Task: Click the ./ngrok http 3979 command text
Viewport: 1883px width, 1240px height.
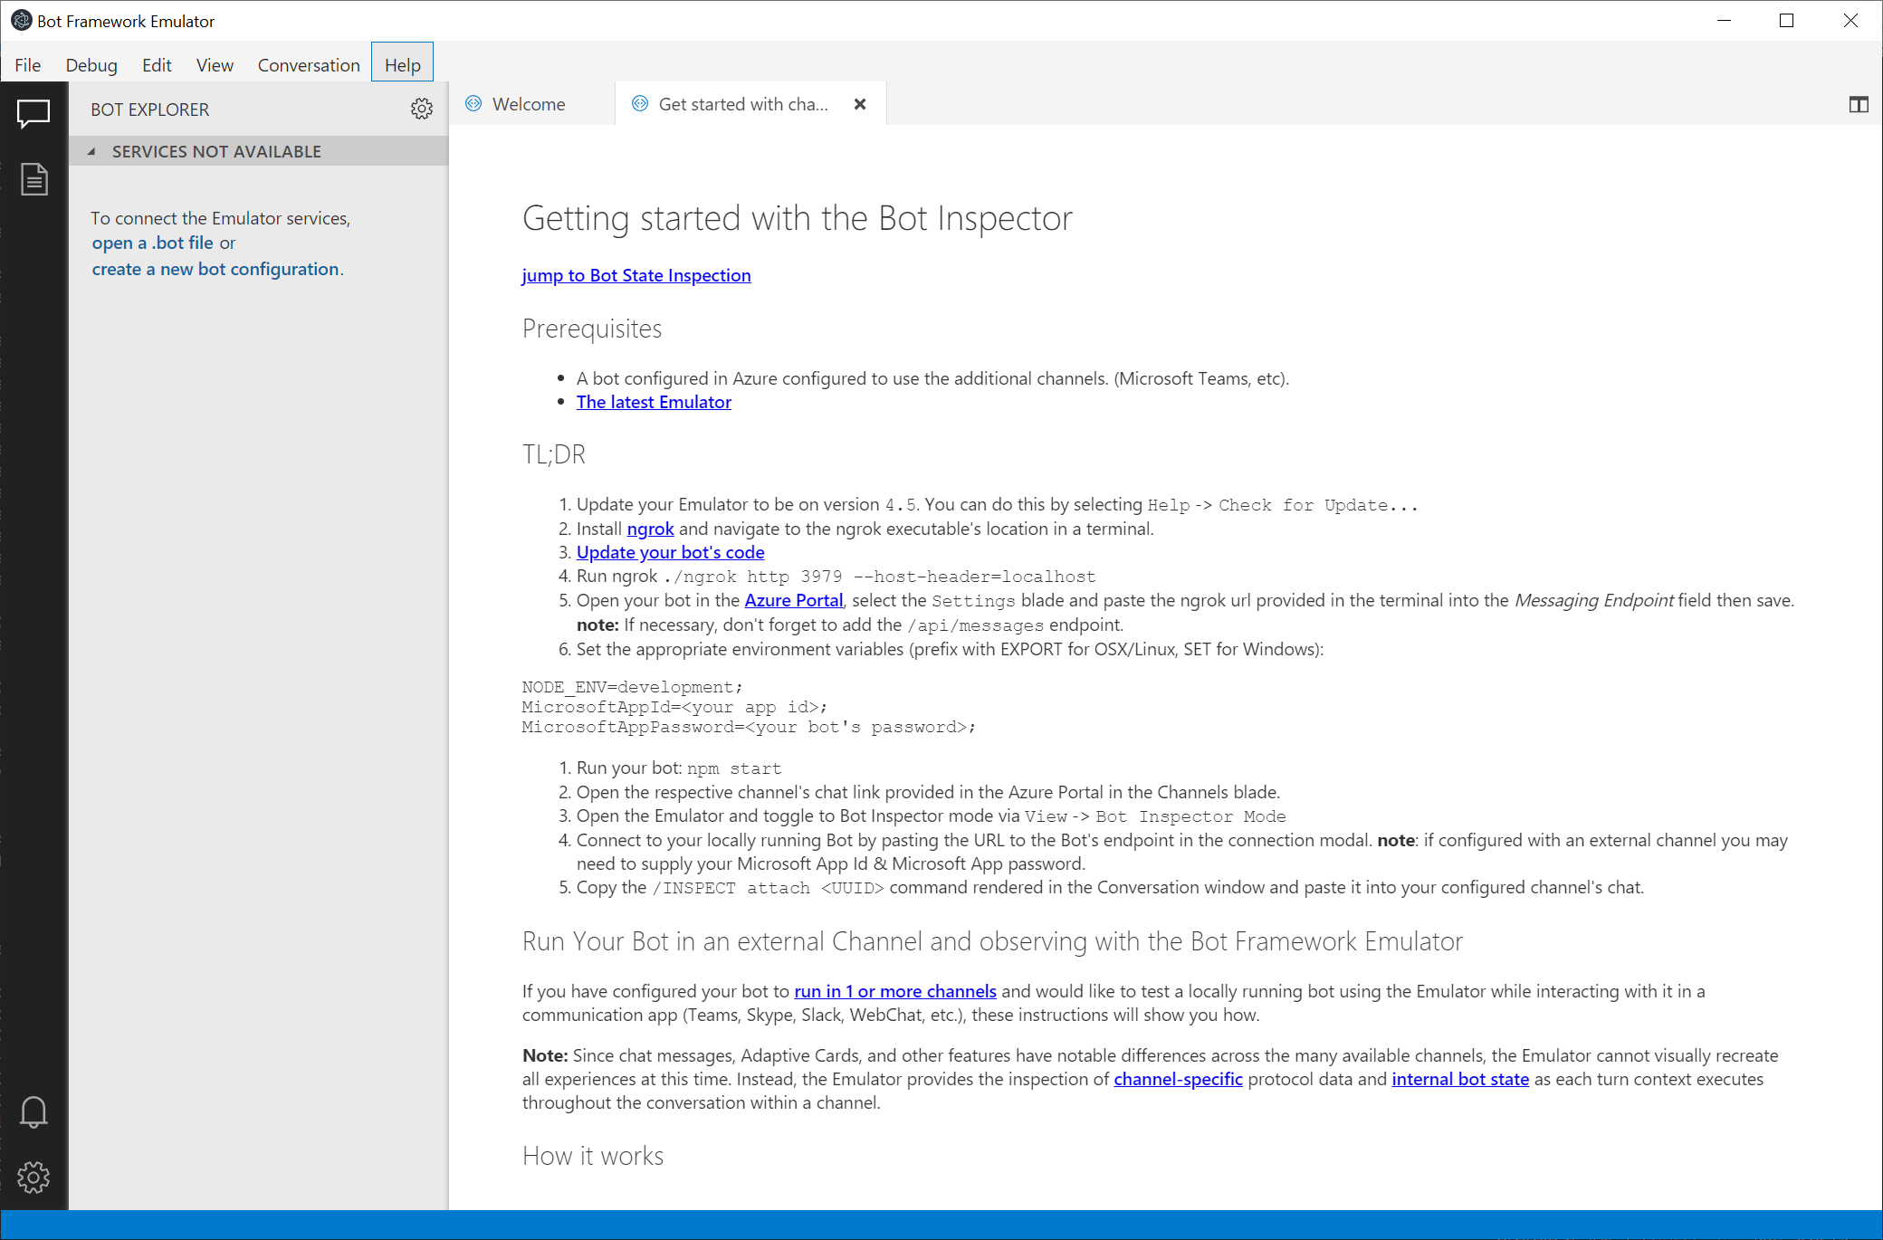Action: point(880,577)
